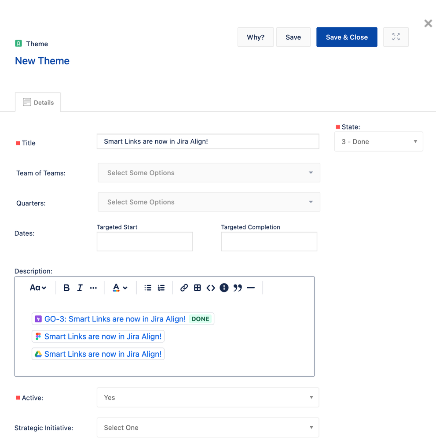Click the Targeted Completion date field
436x440 pixels.
click(x=269, y=241)
